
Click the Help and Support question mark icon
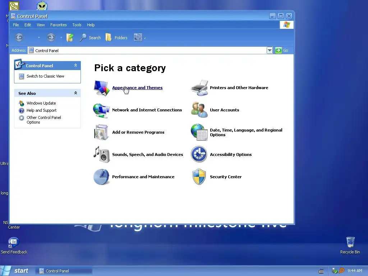point(21,111)
